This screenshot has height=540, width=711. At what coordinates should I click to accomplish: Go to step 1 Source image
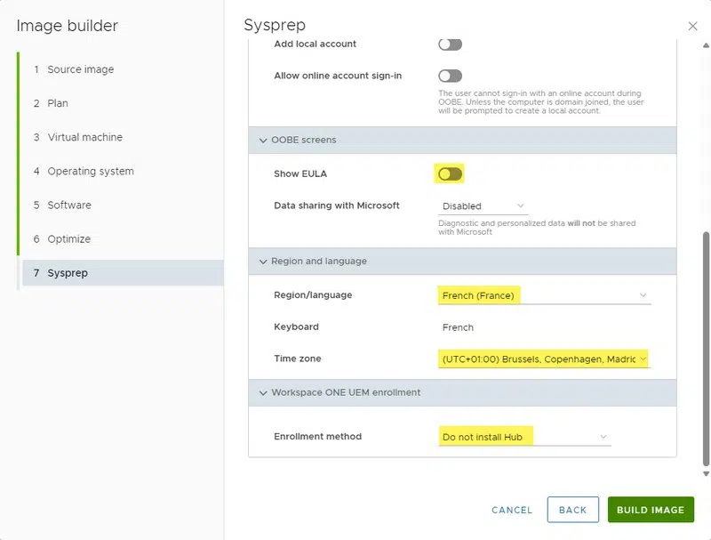point(80,69)
